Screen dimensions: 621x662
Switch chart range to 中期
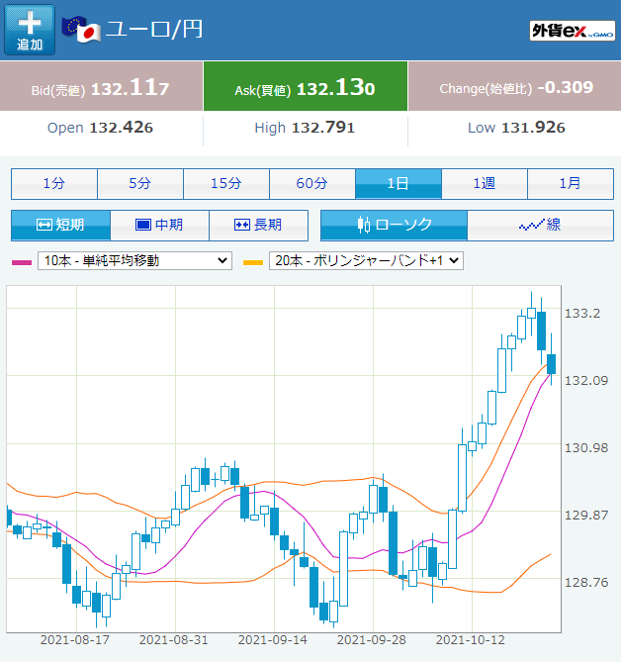(x=159, y=226)
